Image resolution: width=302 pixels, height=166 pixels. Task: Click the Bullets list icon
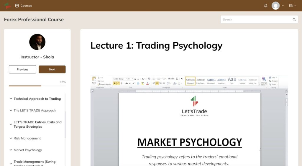pos(154,79)
